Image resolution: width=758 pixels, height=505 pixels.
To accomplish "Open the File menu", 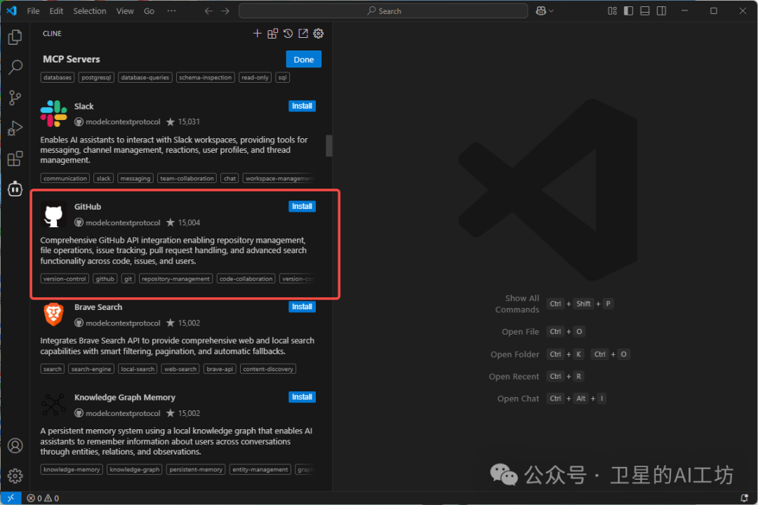I will (33, 11).
